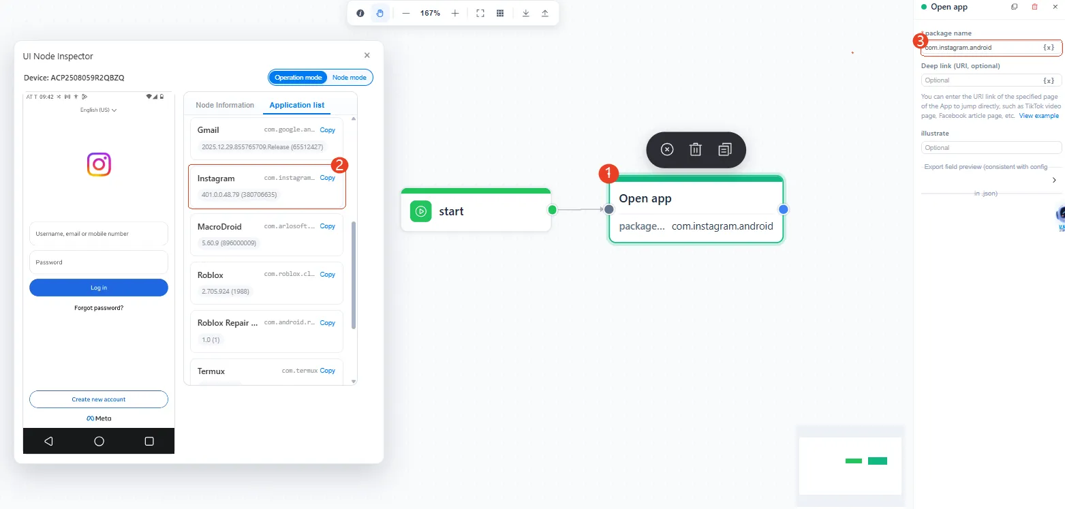This screenshot has width=1065, height=509.
Task: Zoom out with the minus icon
Action: [406, 13]
